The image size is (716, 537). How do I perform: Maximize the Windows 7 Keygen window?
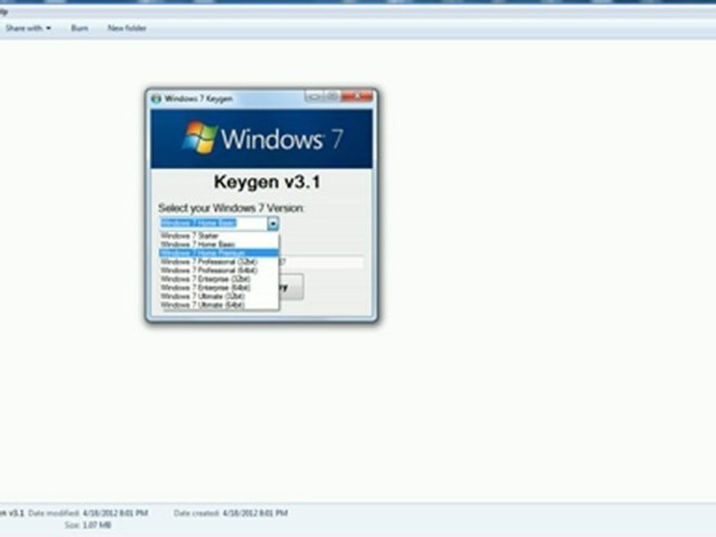(332, 96)
